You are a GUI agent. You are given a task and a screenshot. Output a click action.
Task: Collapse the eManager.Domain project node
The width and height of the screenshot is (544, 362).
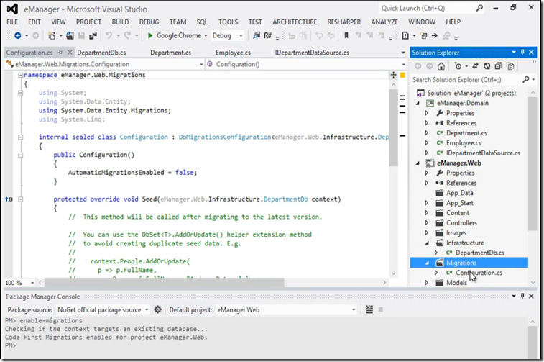tap(418, 103)
